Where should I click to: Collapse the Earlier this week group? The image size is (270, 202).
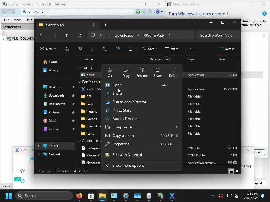pyautogui.click(x=79, y=82)
